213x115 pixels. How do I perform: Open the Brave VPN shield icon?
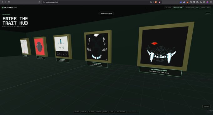click(x=204, y=2)
